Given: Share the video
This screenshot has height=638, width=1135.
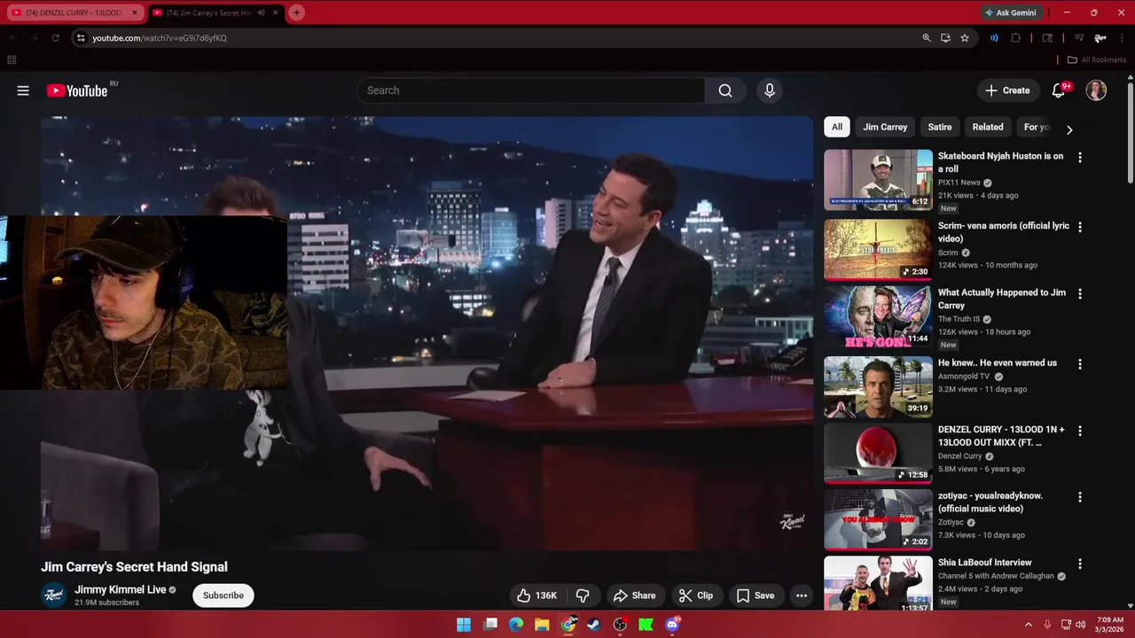Looking at the screenshot, I should tap(634, 595).
